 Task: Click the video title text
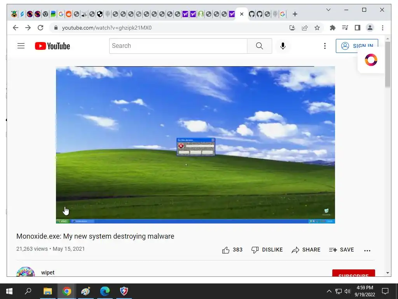click(x=95, y=236)
